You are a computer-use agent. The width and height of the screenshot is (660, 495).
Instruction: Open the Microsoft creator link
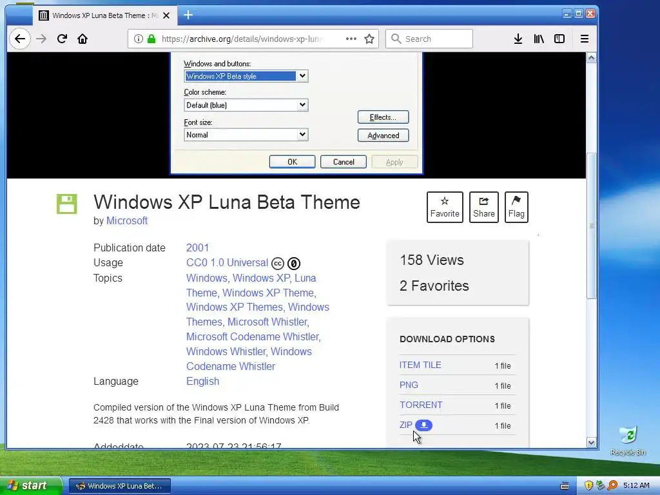click(127, 220)
